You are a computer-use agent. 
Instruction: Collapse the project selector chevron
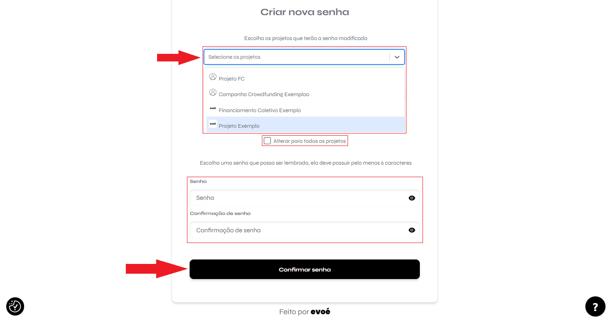coord(397,57)
